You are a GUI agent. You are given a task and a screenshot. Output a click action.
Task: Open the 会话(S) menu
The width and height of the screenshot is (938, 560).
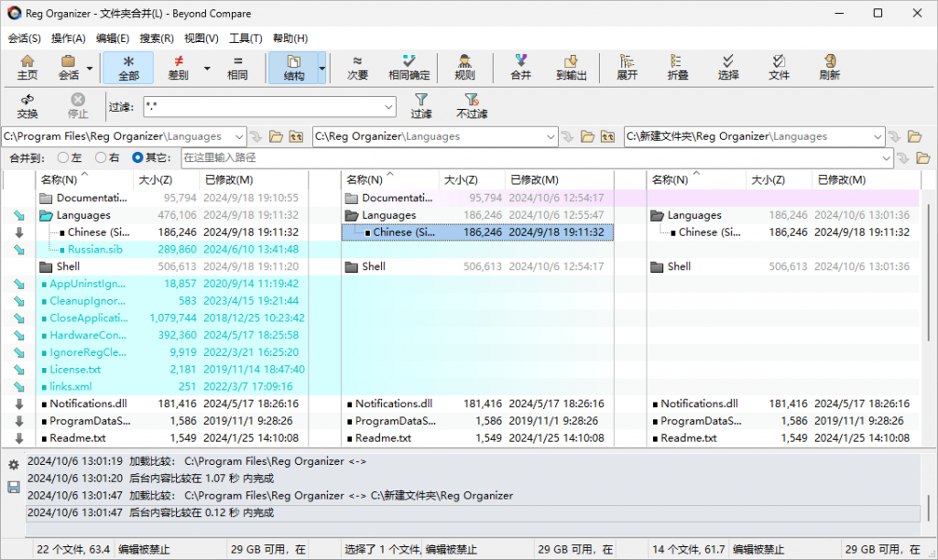click(x=24, y=38)
